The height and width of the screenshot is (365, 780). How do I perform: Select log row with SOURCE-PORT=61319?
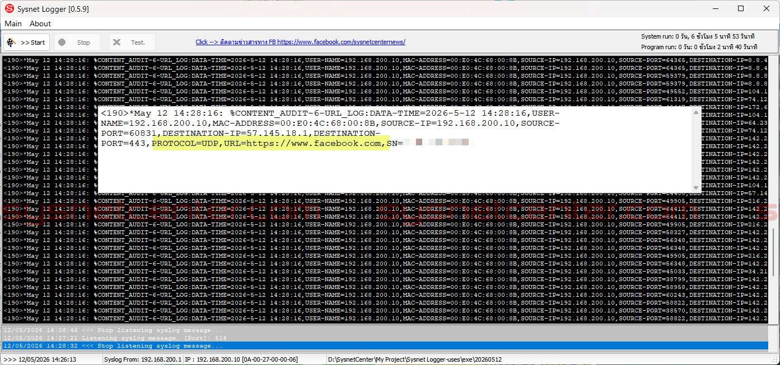pos(385,99)
